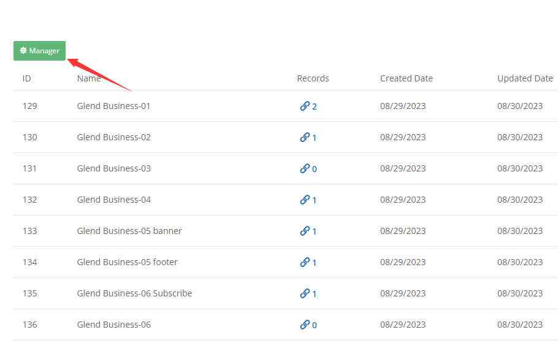Click ID cell 132
The image size is (558, 346).
[x=30, y=200]
